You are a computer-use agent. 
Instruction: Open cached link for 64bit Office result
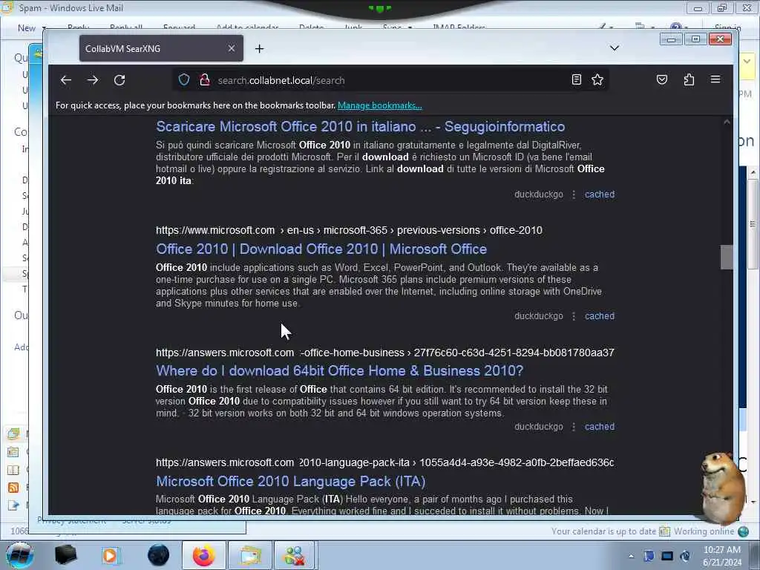pos(600,427)
